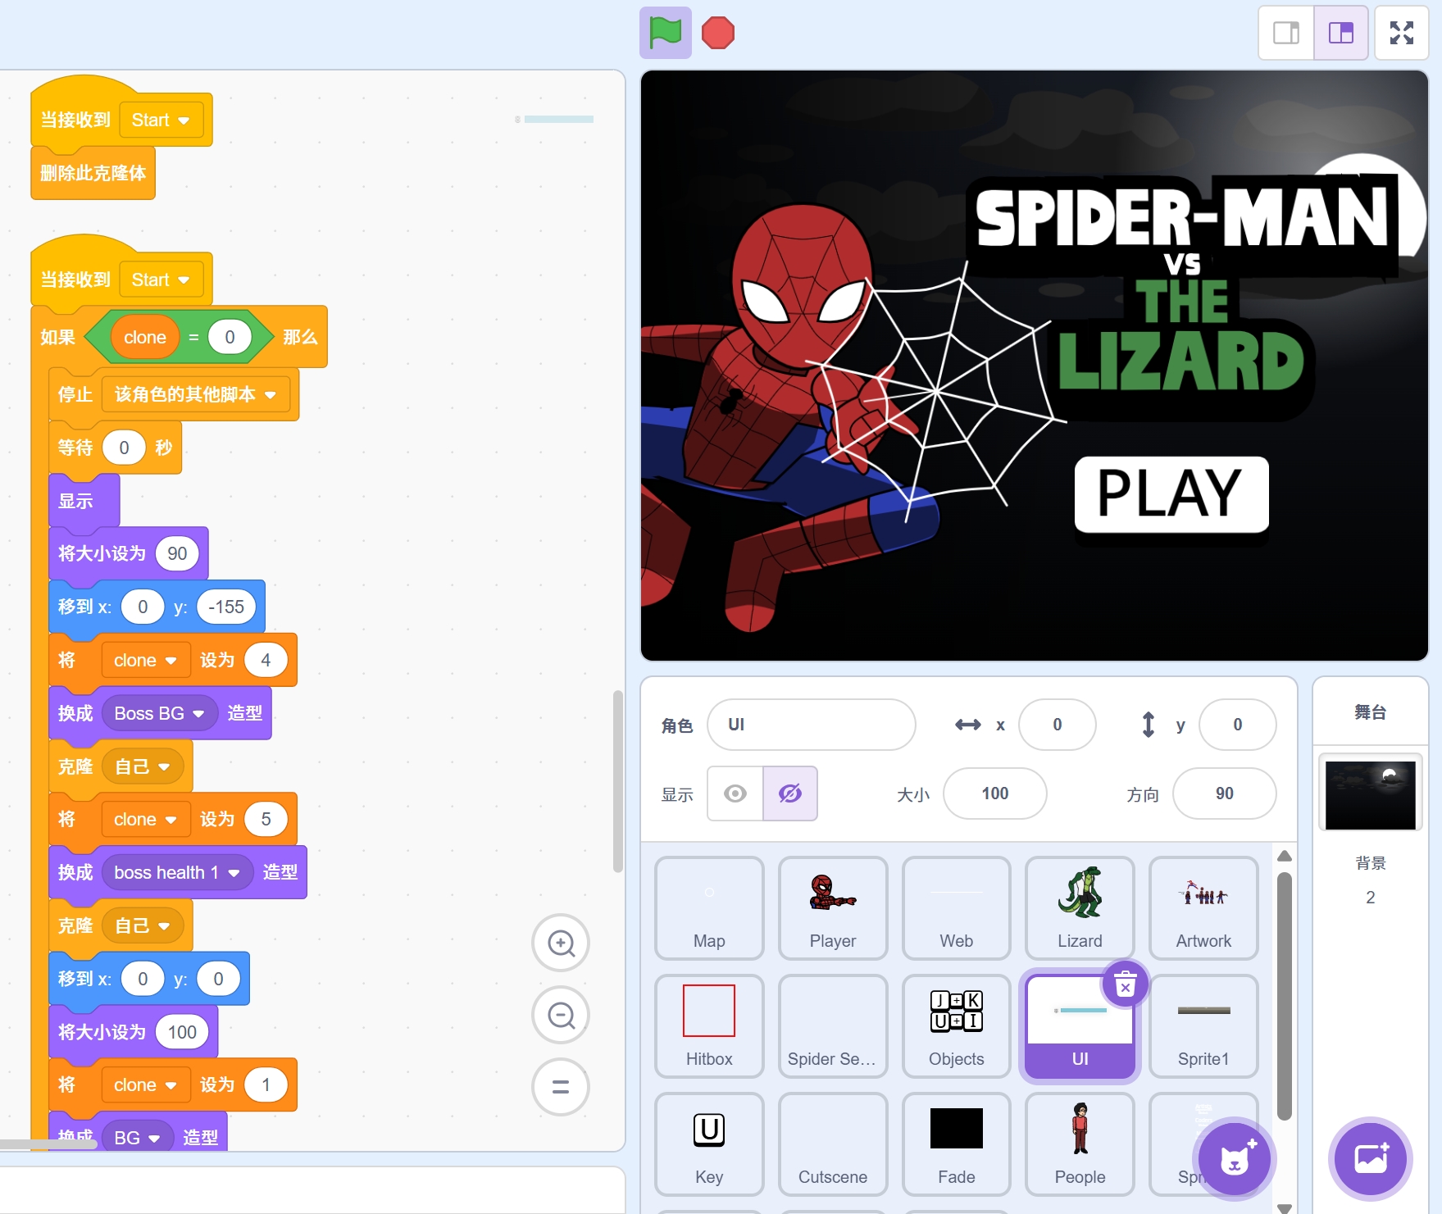Image resolution: width=1442 pixels, height=1214 pixels.
Task: Select the Lizard sprite
Action: [x=1080, y=908]
